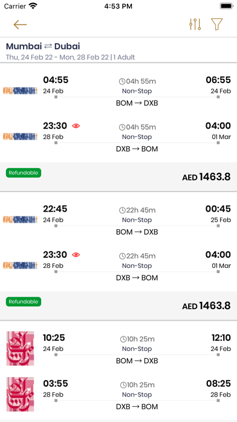This screenshot has height=422, width=237.
Task: Select the flydubai logo of the 04:55 flight
Action: (20, 91)
